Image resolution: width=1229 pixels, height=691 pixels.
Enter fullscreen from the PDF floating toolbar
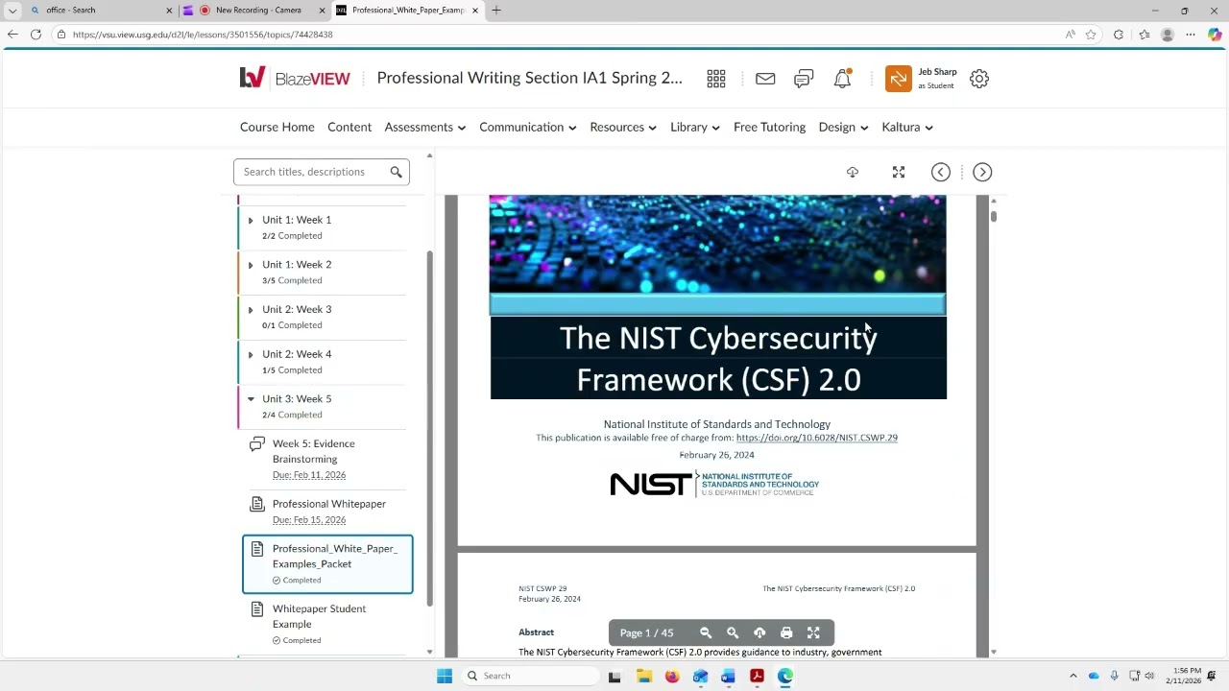(813, 632)
